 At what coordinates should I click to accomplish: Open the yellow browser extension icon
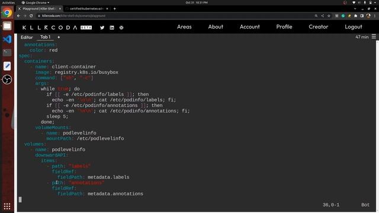[x=349, y=16]
